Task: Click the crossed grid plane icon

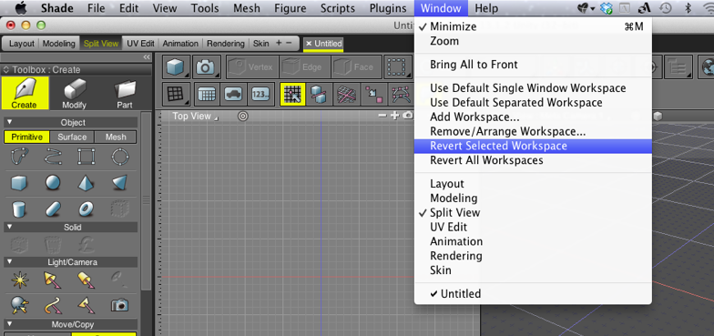Action: pos(346,95)
